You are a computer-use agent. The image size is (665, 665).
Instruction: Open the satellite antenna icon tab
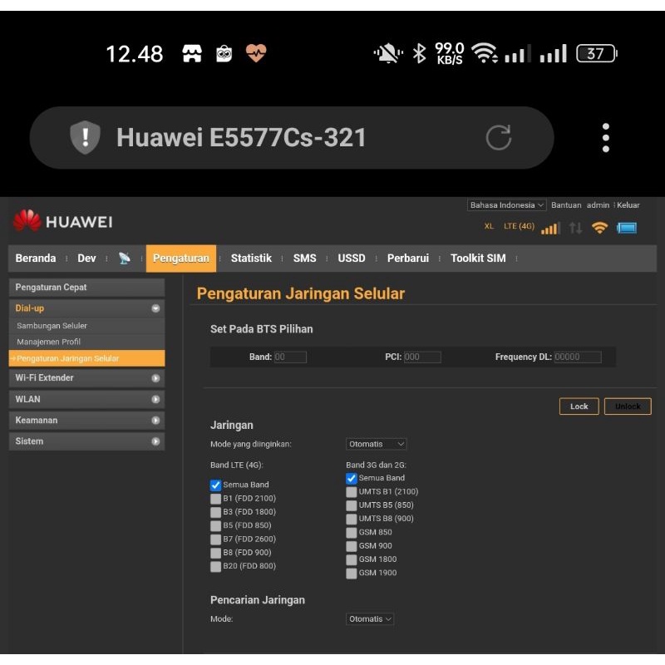coord(124,258)
